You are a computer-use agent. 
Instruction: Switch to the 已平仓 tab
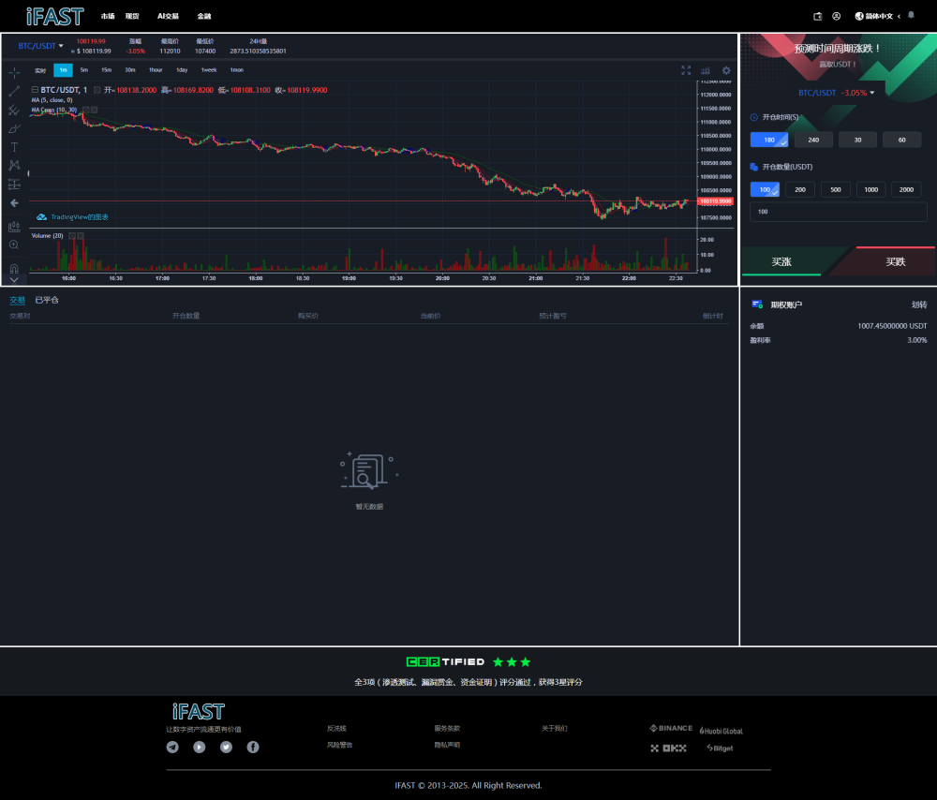click(47, 300)
